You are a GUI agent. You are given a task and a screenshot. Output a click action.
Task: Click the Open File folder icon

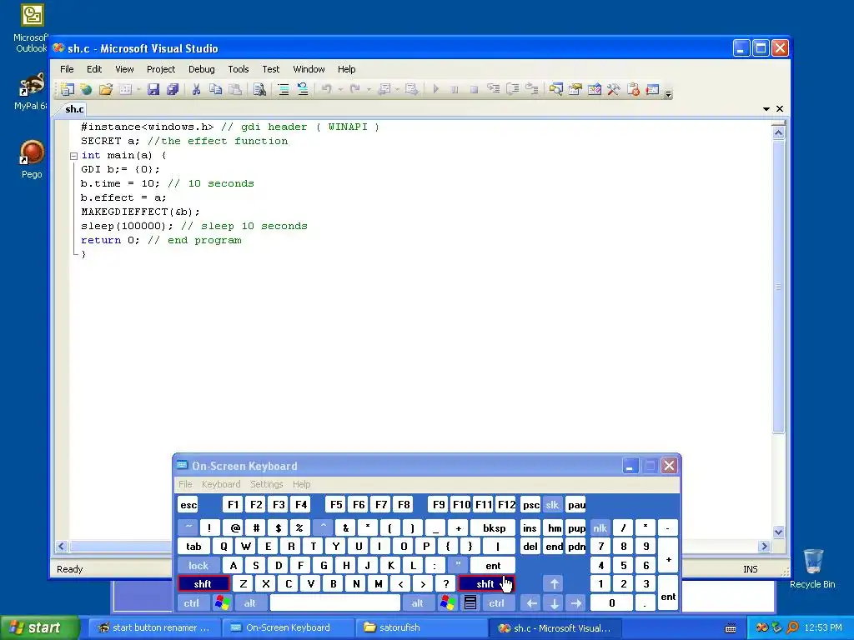tap(106, 89)
